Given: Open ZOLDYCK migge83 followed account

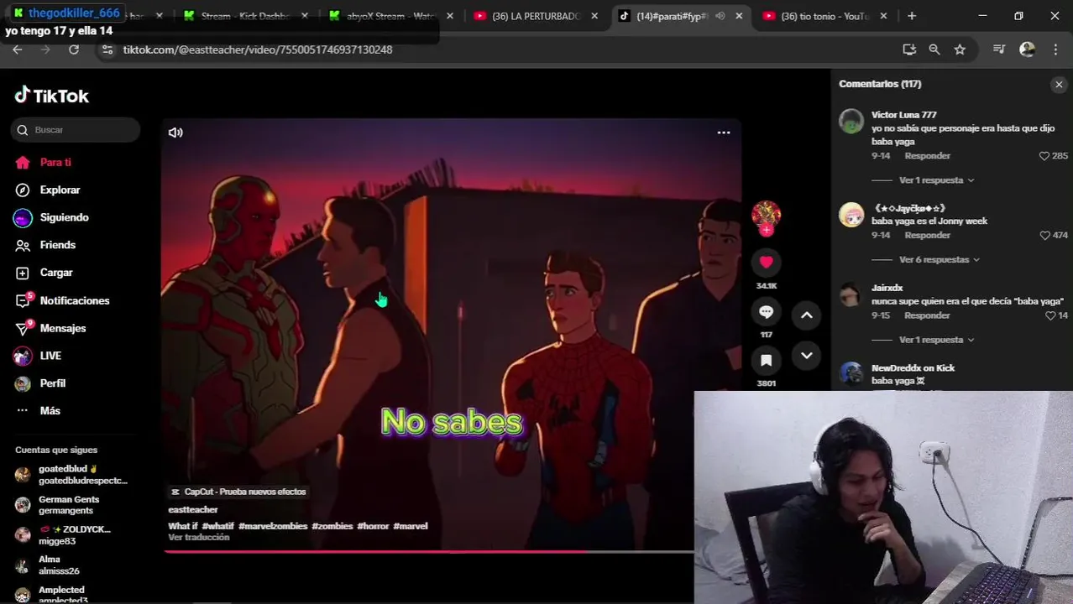Looking at the screenshot, I should tap(74, 535).
